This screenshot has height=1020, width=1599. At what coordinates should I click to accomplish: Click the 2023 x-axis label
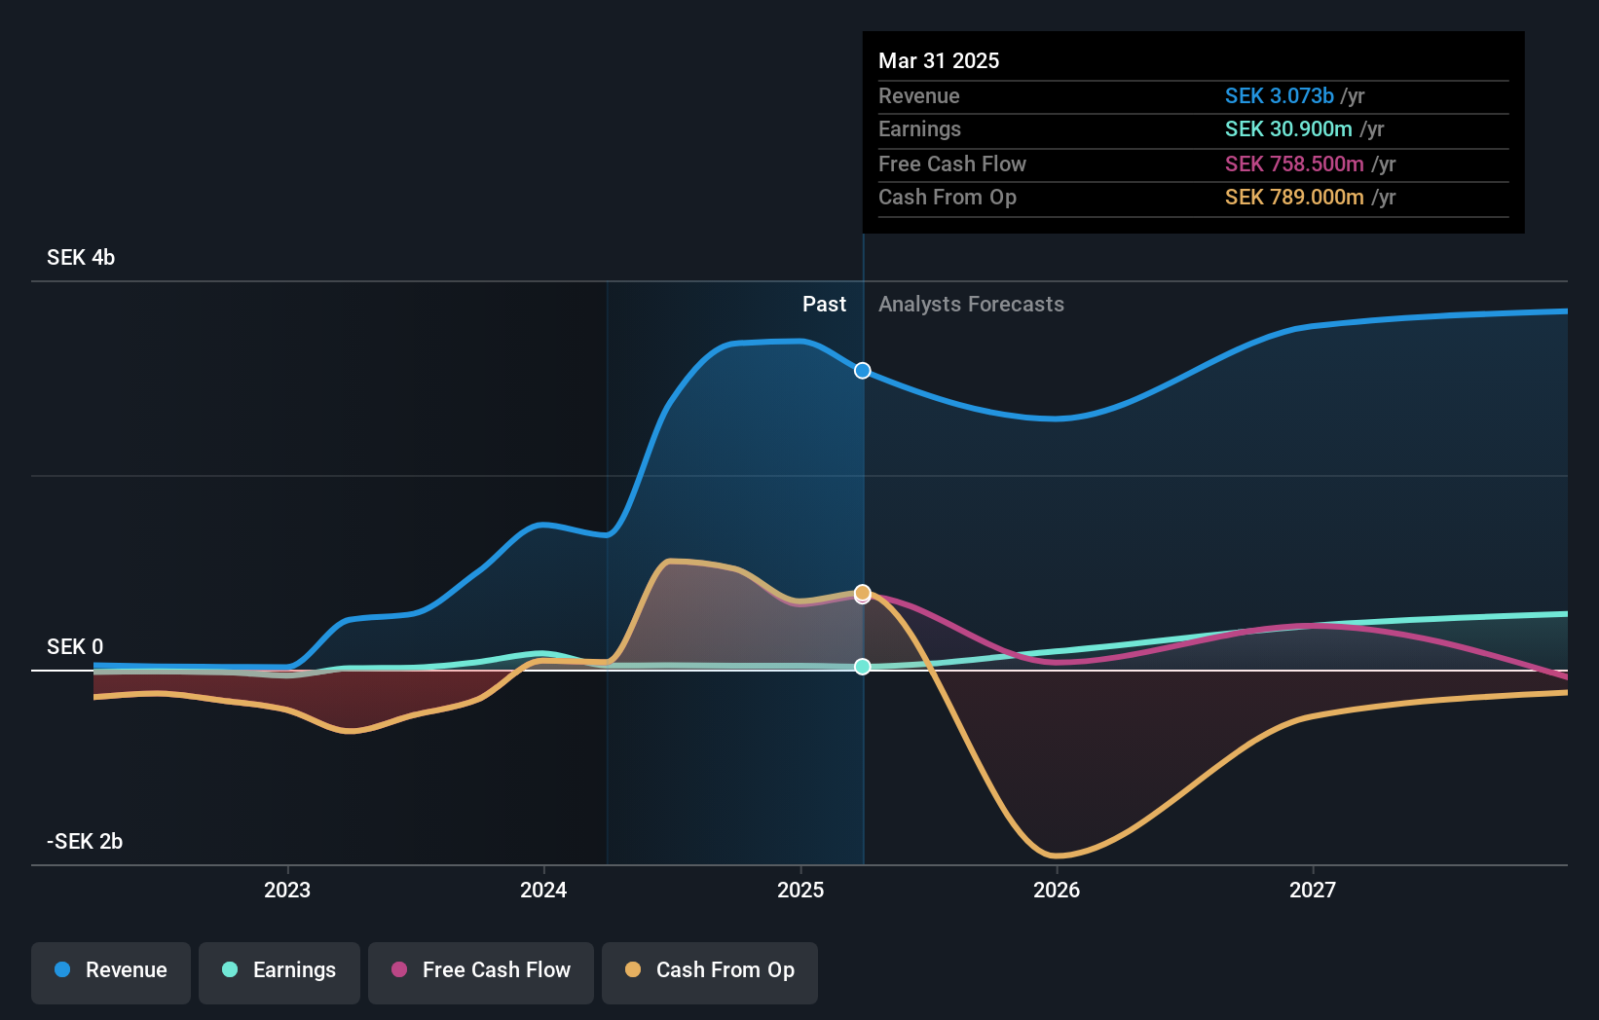[287, 890]
